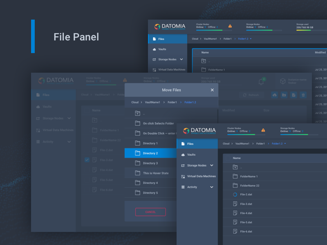Click File-5.dat document icon in front window
Viewport: 327px width, 245px height.
pos(235,222)
